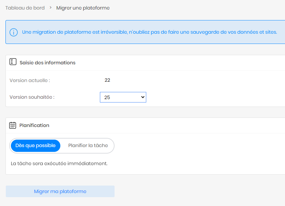Click the Saisie des informations heading

[x=47, y=63]
